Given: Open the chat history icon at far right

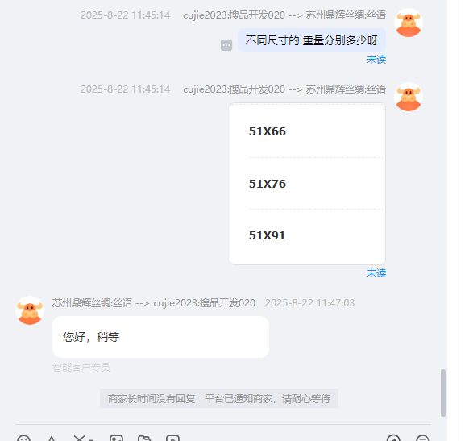Looking at the screenshot, I should (x=422, y=439).
